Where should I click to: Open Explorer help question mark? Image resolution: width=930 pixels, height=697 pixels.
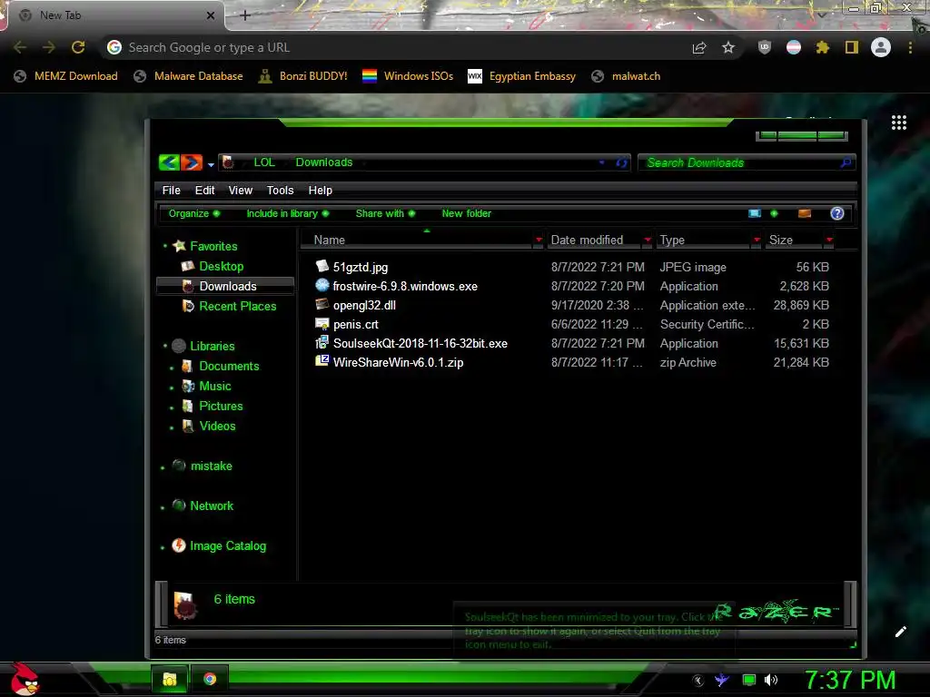point(836,213)
